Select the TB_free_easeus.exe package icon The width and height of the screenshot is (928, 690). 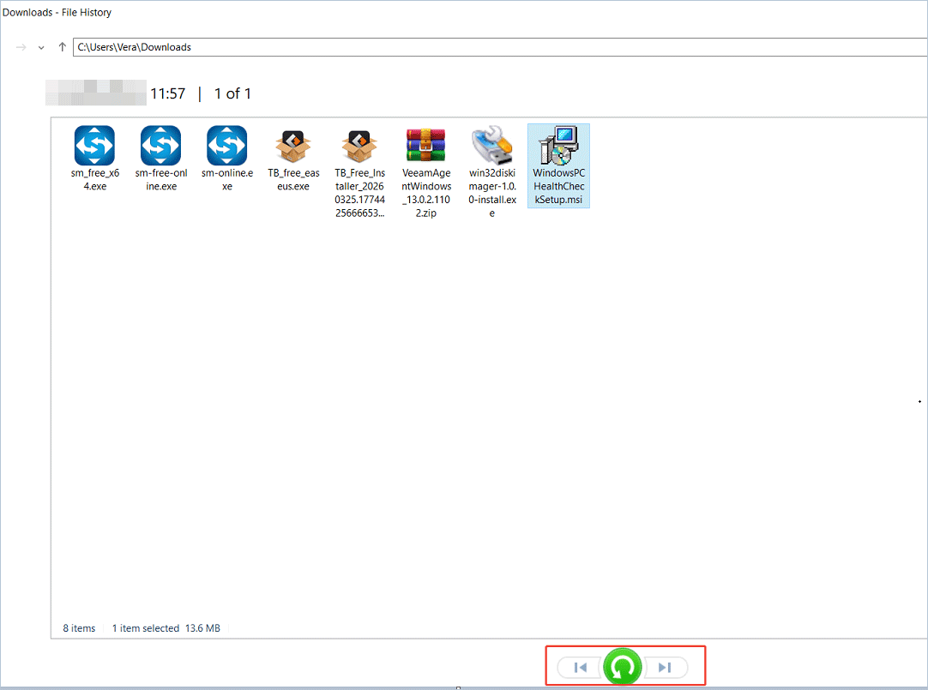click(x=293, y=146)
